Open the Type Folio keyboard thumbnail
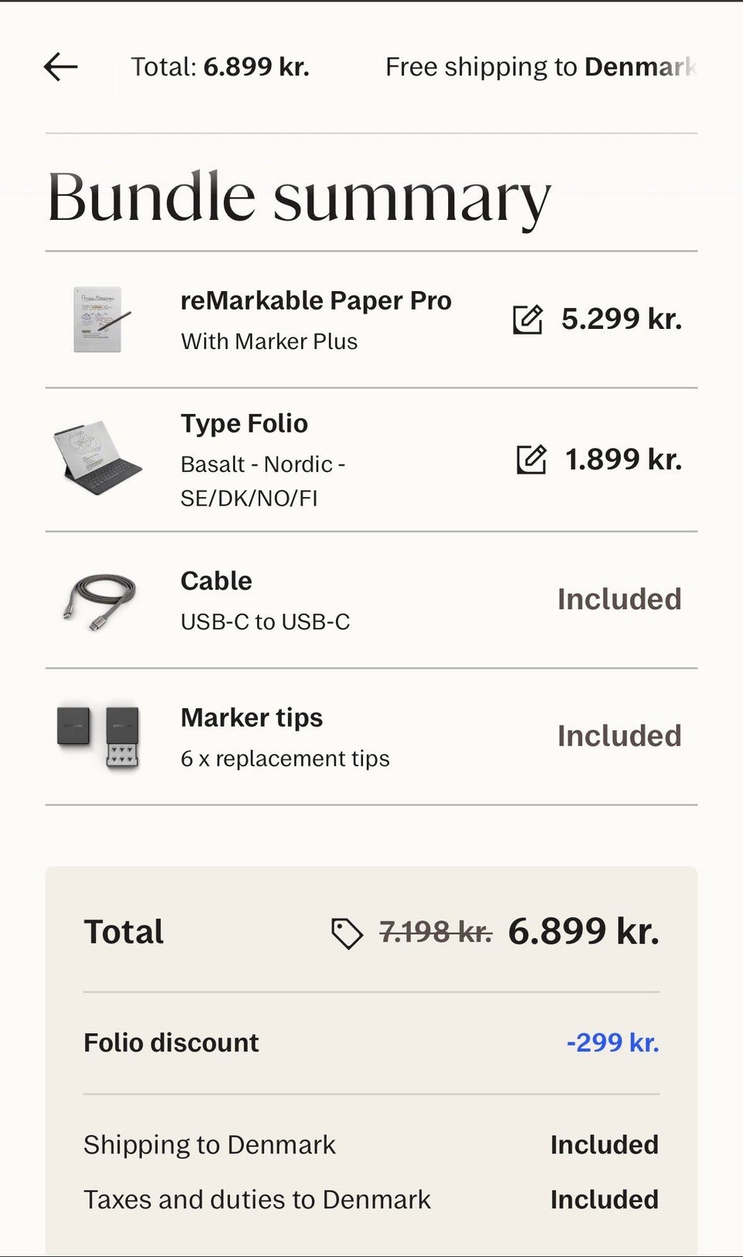Image resolution: width=743 pixels, height=1257 pixels. [x=98, y=459]
